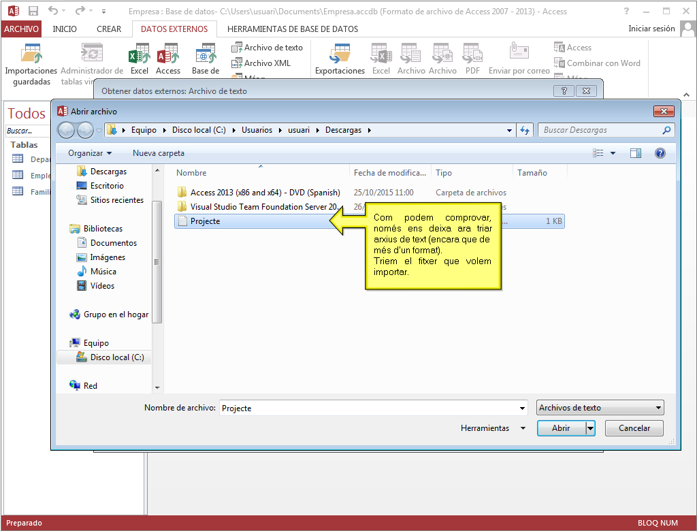Viewport: 697px width, 531px height.
Task: Click Nueva carpeta button
Action: [158, 153]
